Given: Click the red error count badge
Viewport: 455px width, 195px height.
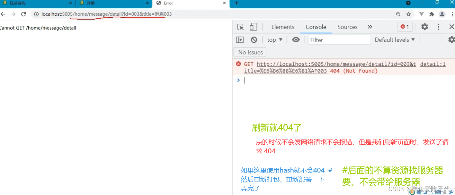Looking at the screenshot, I should click(x=405, y=27).
